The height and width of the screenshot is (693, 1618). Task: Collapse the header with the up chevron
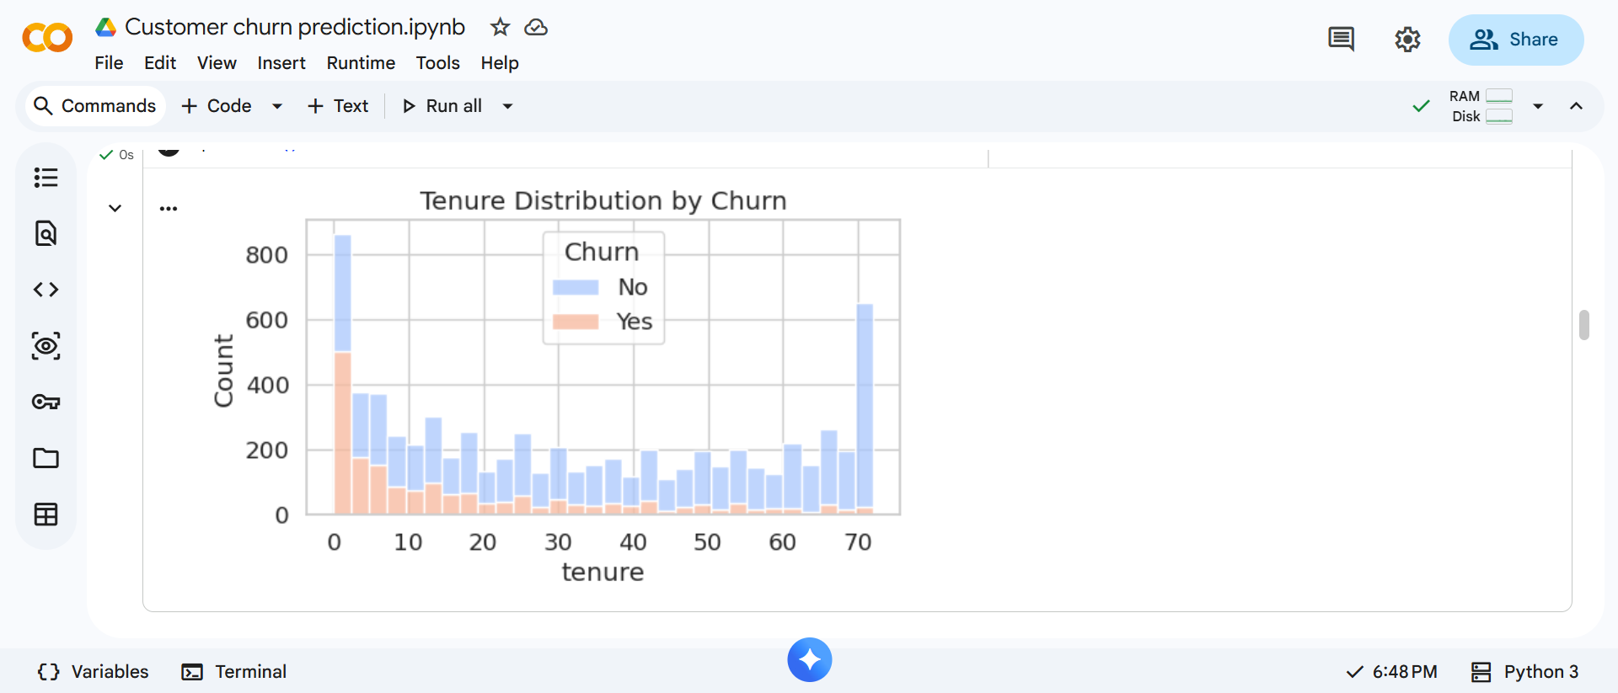coord(1576,106)
